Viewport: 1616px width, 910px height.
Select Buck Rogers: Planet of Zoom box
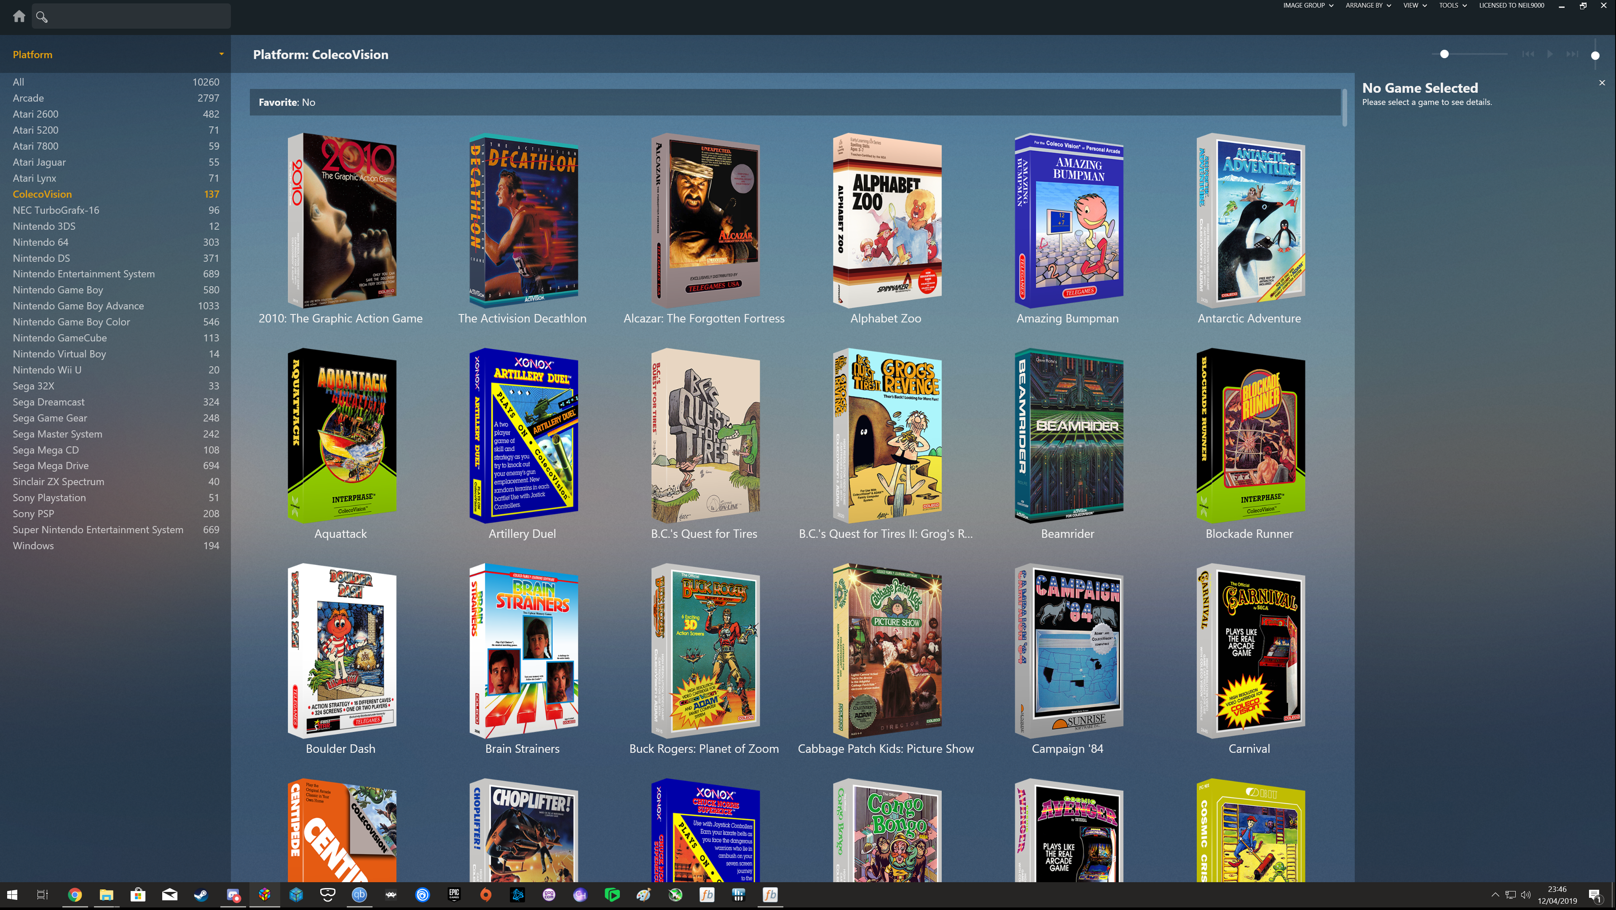pyautogui.click(x=705, y=651)
